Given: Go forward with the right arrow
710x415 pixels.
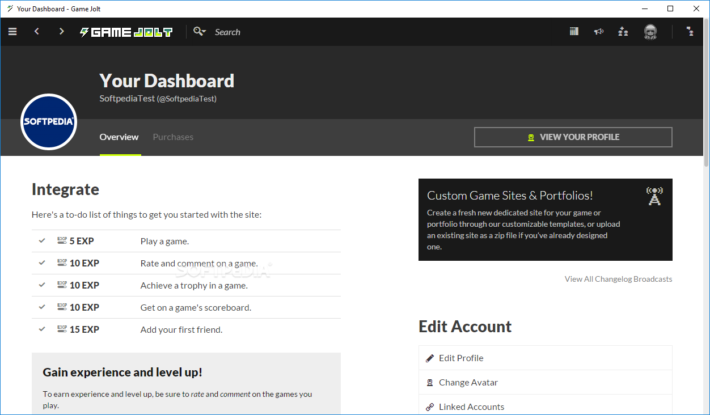Looking at the screenshot, I should [62, 32].
